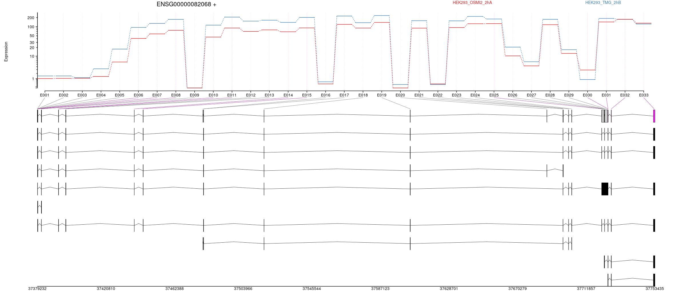Click exon label E021
Viewport: 686px width, 294px height.
pos(419,95)
